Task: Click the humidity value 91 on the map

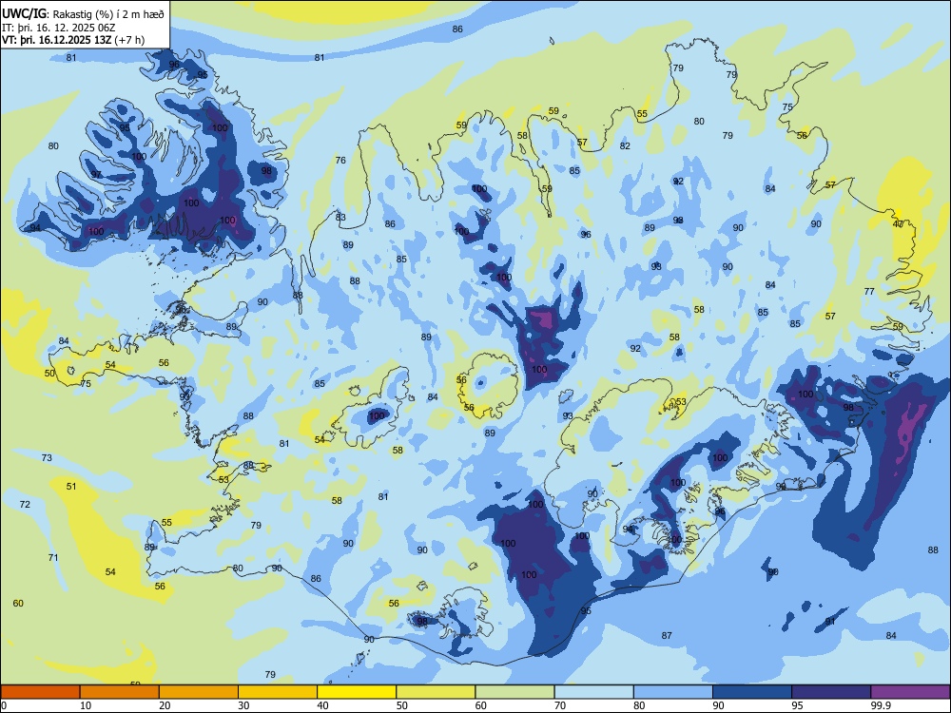Action: click(830, 622)
